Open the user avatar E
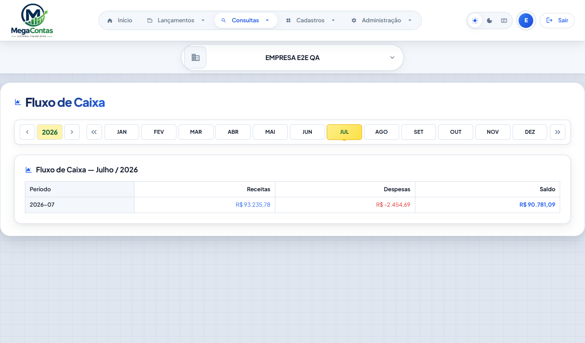This screenshot has width=585, height=343. coord(526,21)
